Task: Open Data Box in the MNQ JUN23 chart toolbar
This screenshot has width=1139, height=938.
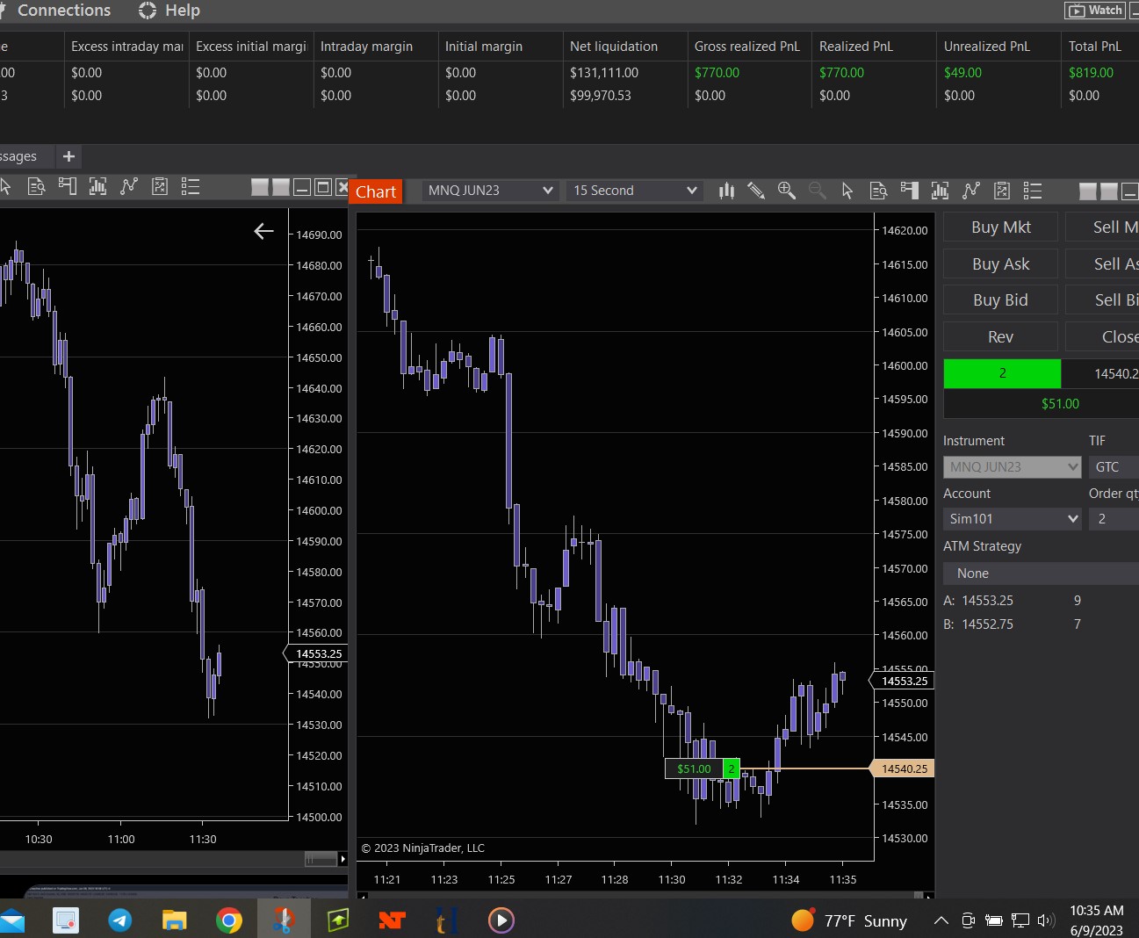Action: tap(878, 191)
